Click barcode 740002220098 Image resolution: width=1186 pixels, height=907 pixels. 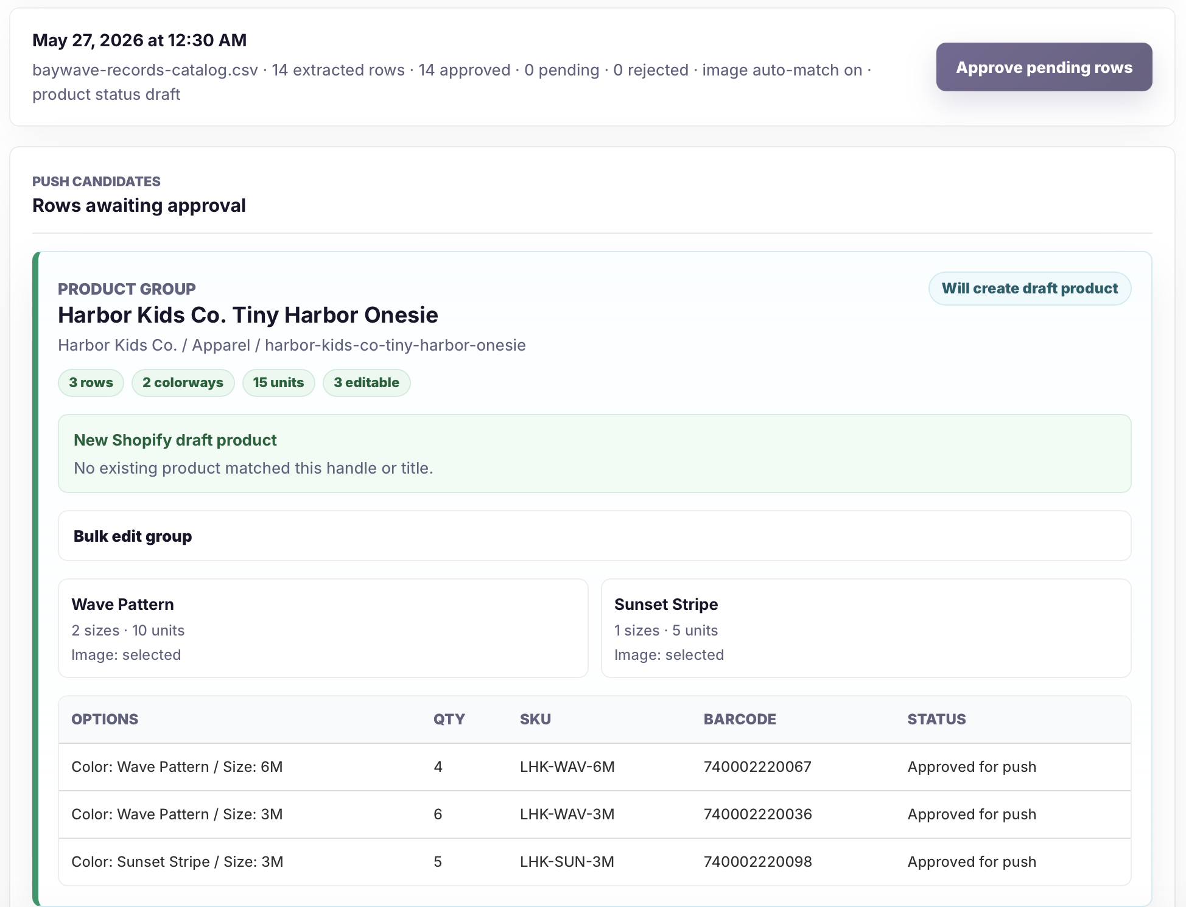pos(757,862)
